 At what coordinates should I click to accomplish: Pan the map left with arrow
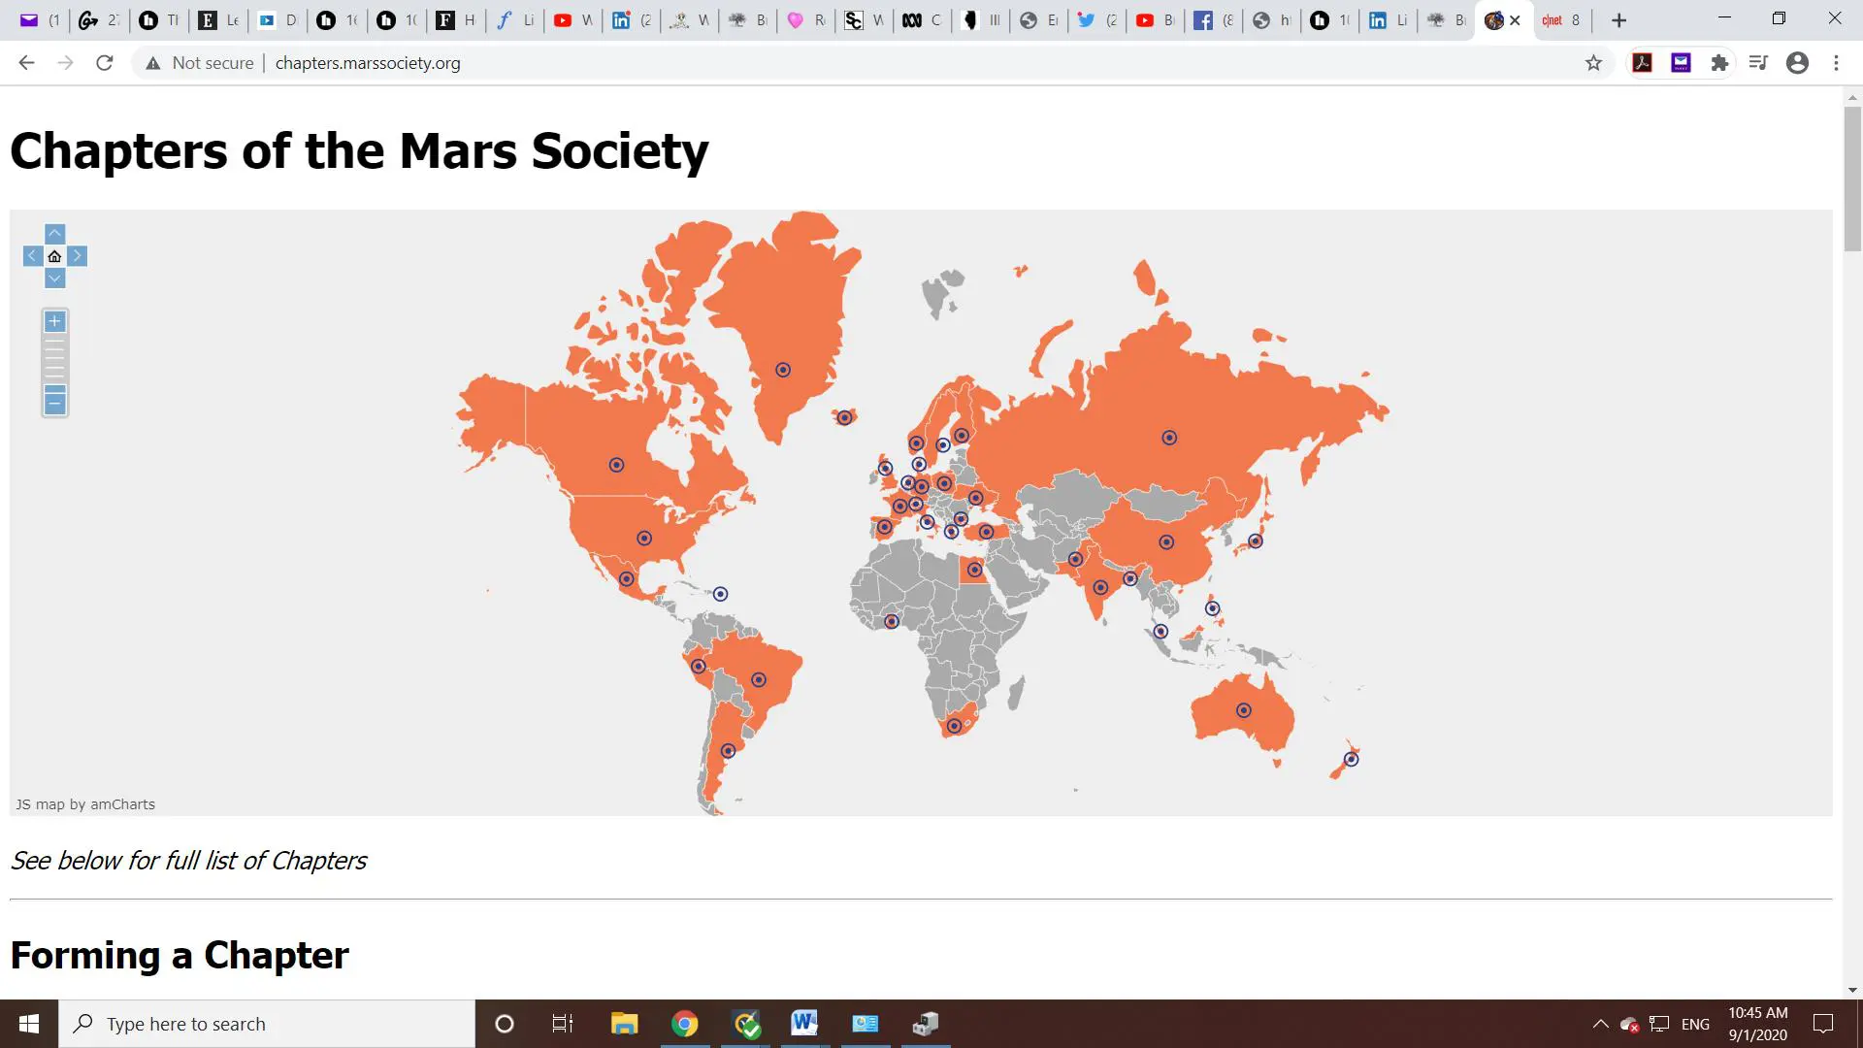point(32,256)
